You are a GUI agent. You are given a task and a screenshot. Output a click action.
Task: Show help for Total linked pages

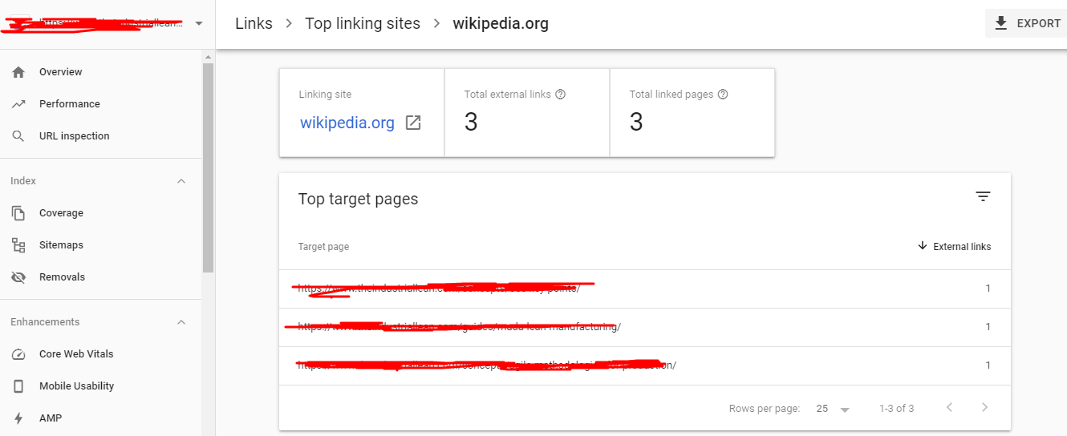(723, 95)
